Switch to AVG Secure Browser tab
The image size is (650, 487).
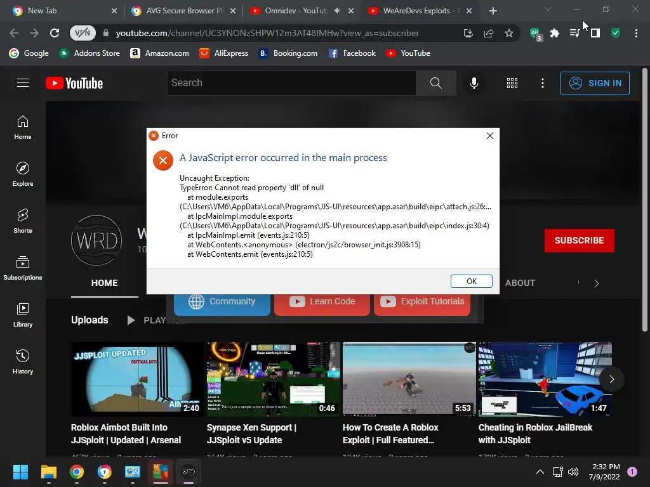[183, 11]
